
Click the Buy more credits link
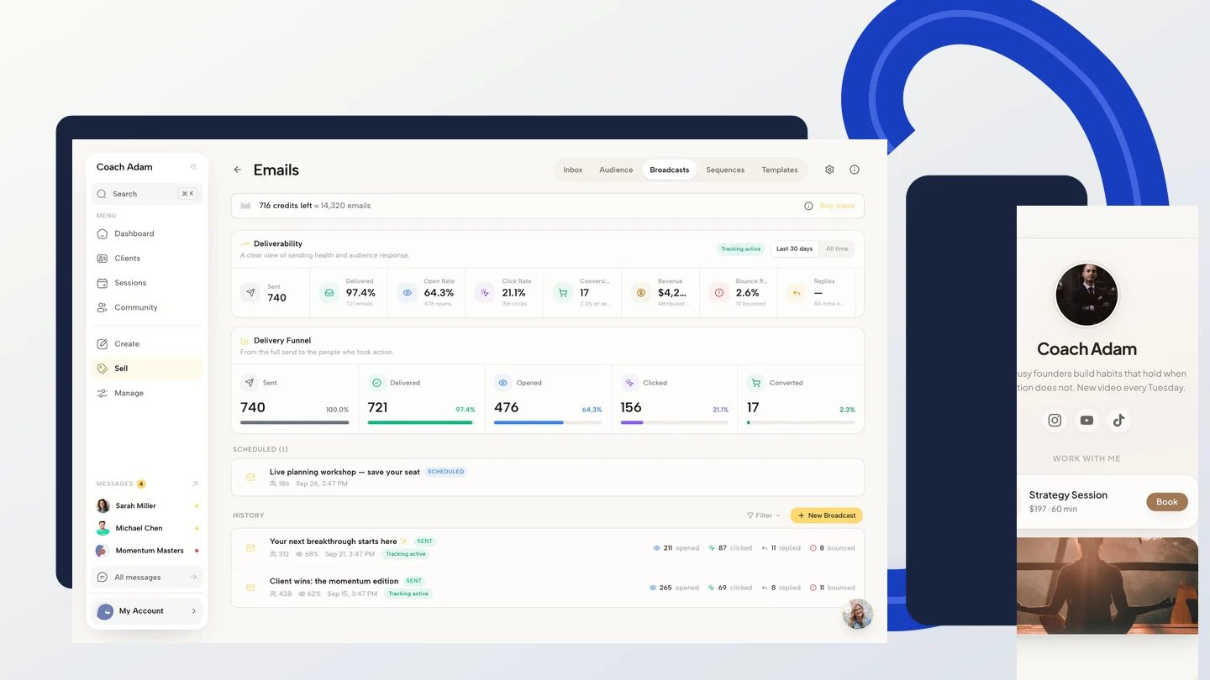(x=837, y=206)
